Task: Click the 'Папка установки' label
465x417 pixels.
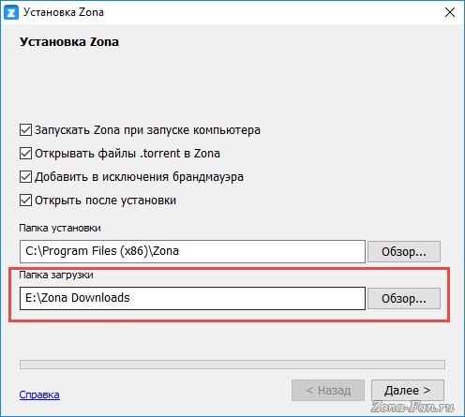Action: (x=60, y=229)
